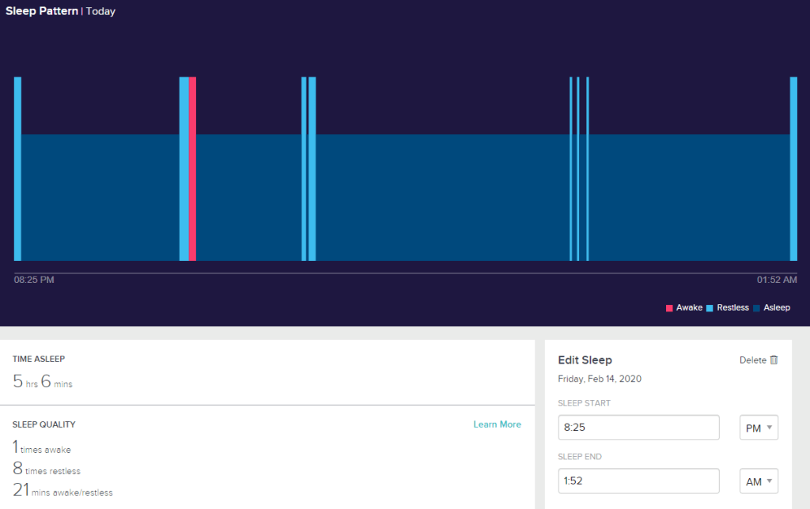Click the Today label in header
Image resolution: width=810 pixels, height=509 pixels.
pos(100,12)
